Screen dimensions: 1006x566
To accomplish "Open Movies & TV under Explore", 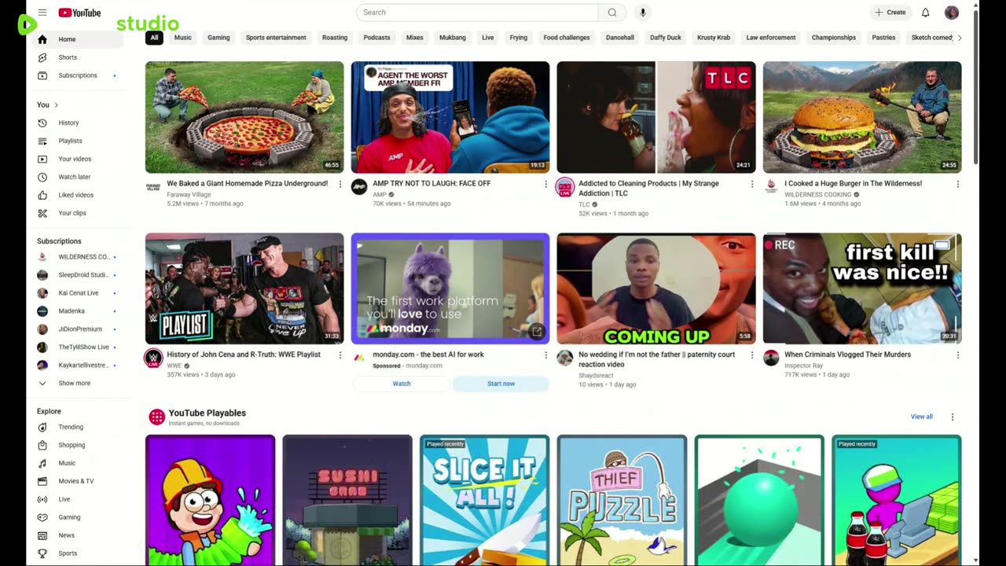I will tap(79, 481).
